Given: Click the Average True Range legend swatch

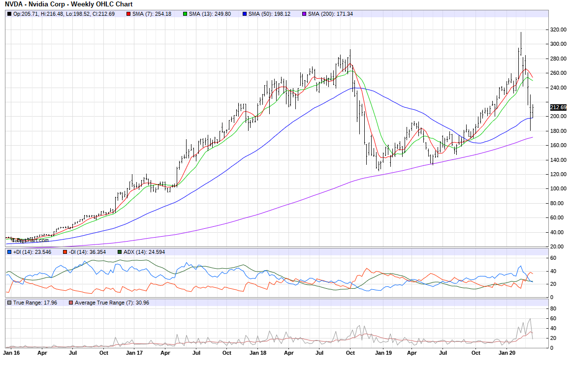Looking at the screenshot, I should [x=71, y=303].
